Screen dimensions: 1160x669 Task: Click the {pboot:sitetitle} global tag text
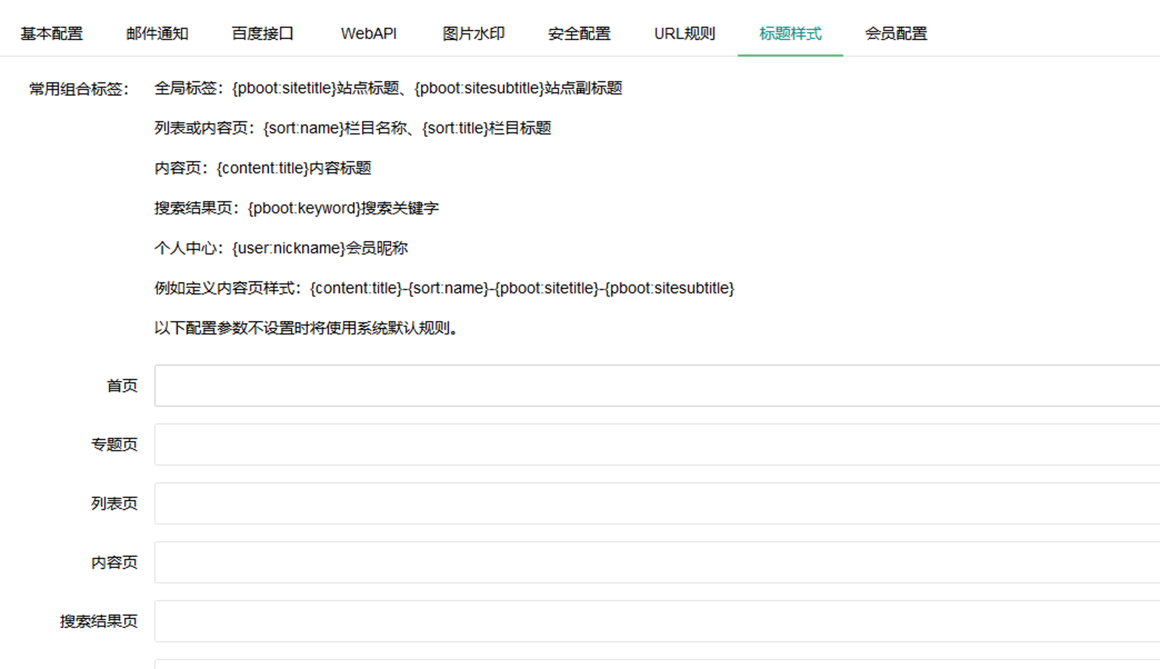(x=284, y=88)
